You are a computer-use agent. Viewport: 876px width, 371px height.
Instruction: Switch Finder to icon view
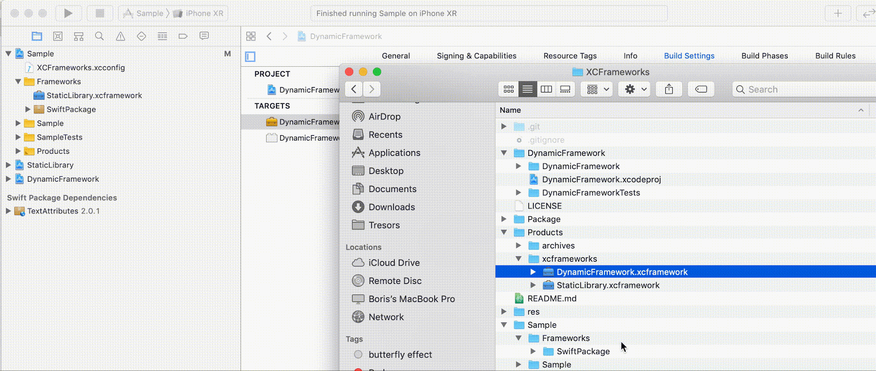[x=509, y=89]
